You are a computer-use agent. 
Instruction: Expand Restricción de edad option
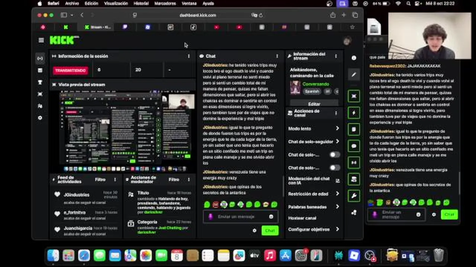(313, 194)
